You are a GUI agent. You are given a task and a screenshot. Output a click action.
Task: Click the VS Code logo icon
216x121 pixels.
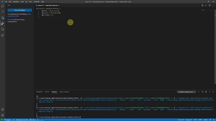(x=2, y=2)
